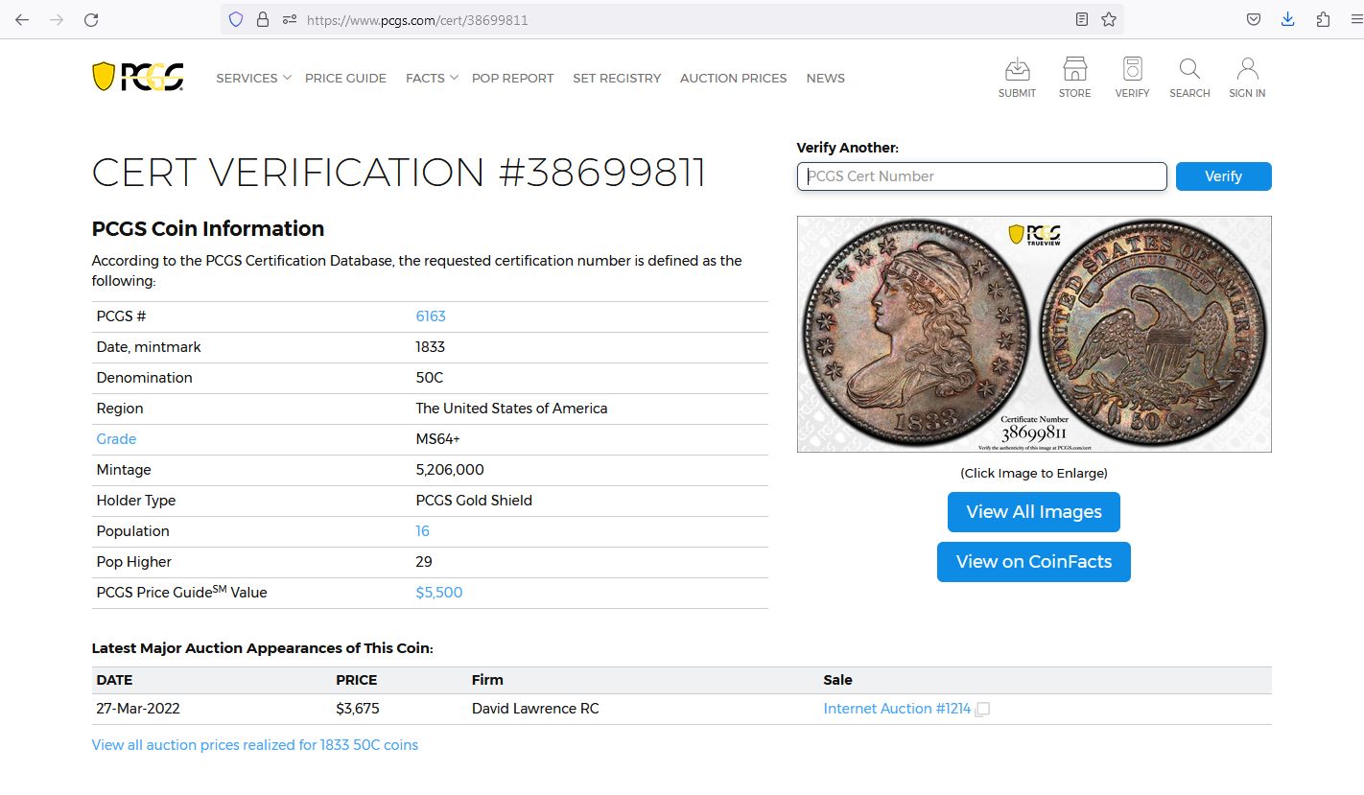
Task: Bookmark this page with the star icon
Action: [1109, 19]
